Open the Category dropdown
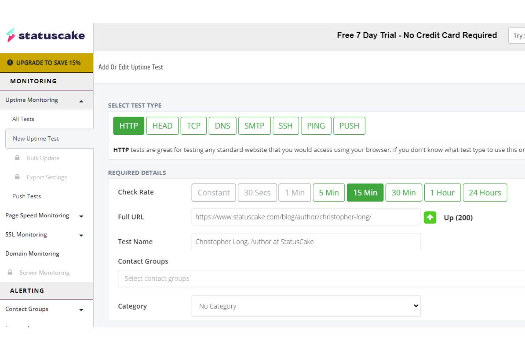The image size is (525, 350). (306, 306)
